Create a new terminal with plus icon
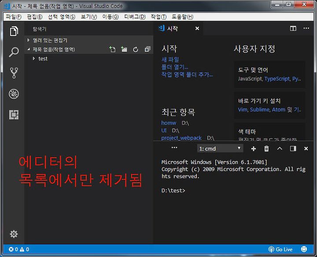 (x=254, y=149)
